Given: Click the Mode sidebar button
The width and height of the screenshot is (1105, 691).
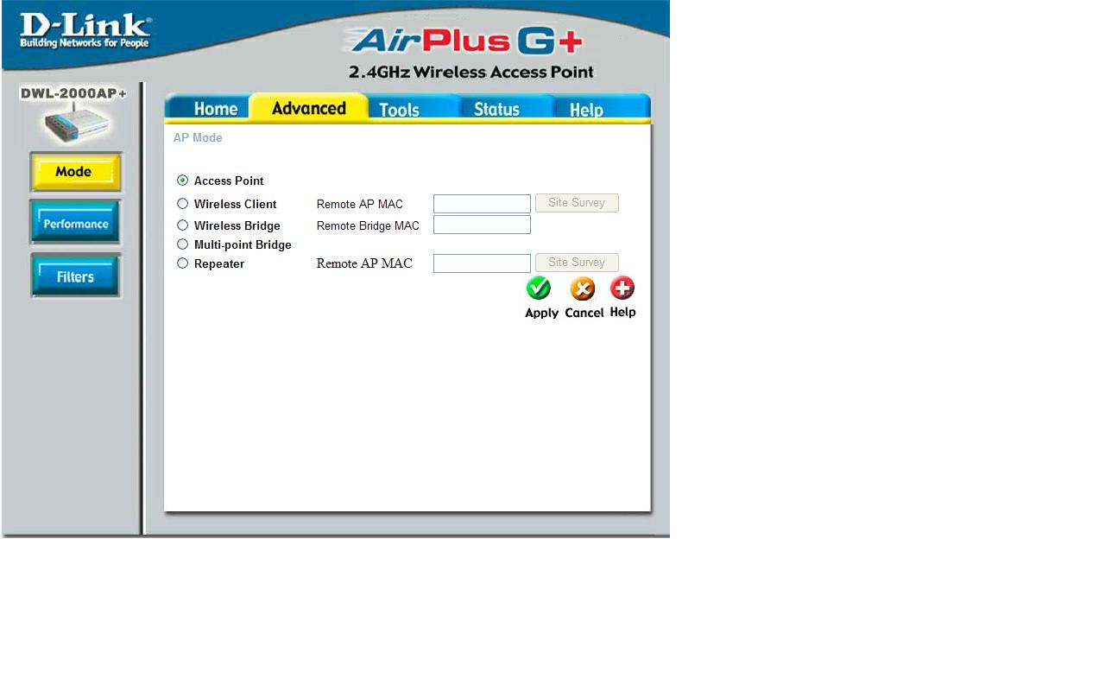Looking at the screenshot, I should 76,172.
